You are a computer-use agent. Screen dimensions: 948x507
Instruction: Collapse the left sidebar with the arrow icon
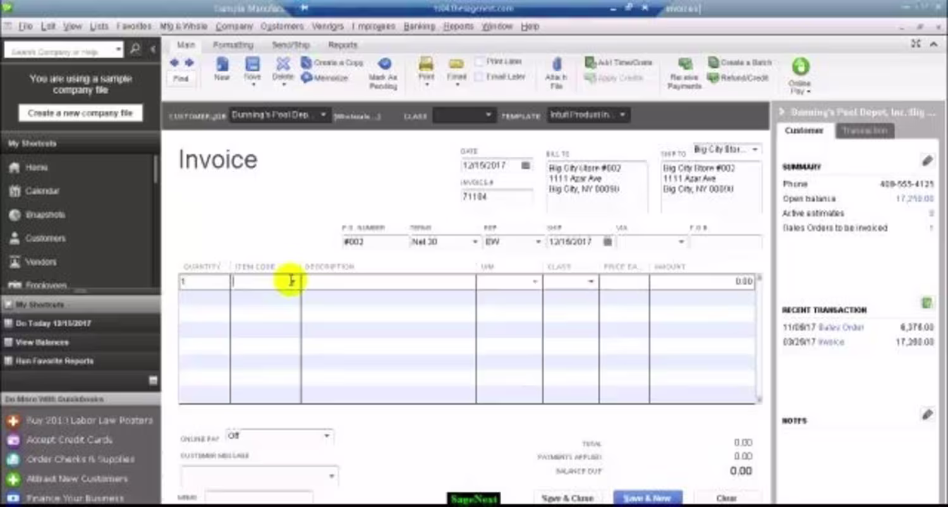point(152,49)
